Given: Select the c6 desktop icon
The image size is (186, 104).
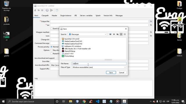Looking at the screenshot, I should 6,36.
